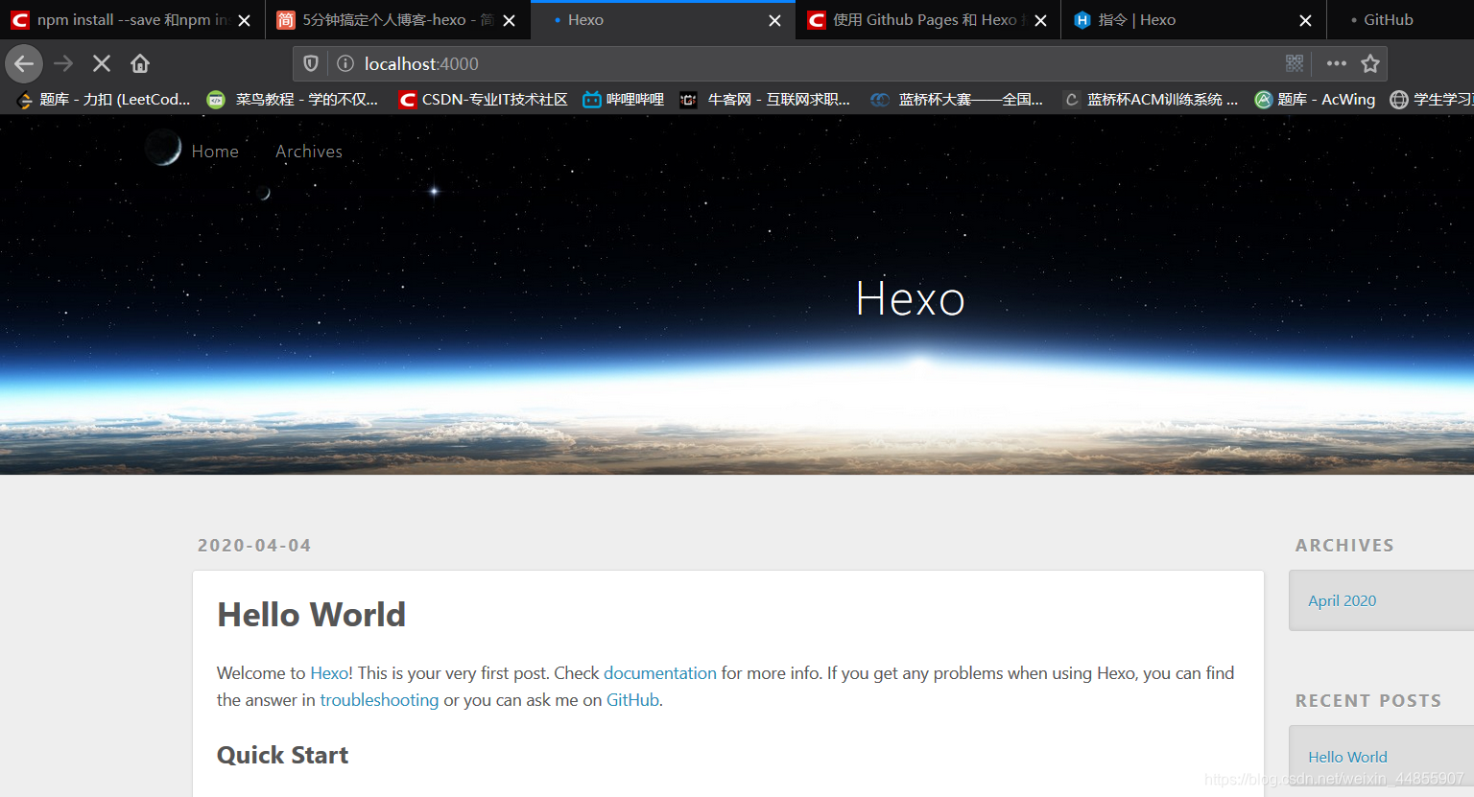1474x797 pixels.
Task: Open page actions three-dots menu
Action: (1337, 63)
